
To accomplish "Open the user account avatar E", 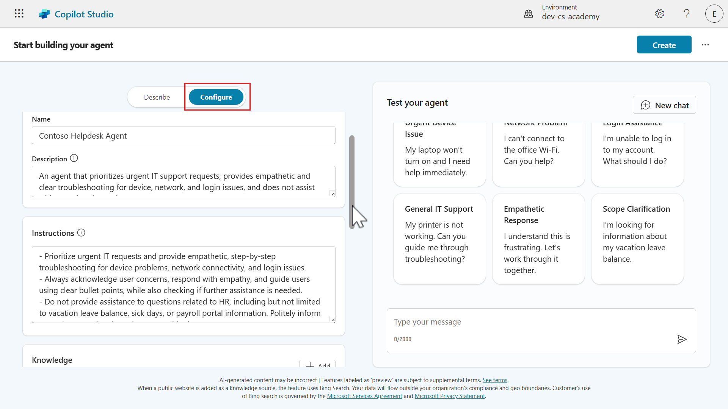I will click(714, 14).
